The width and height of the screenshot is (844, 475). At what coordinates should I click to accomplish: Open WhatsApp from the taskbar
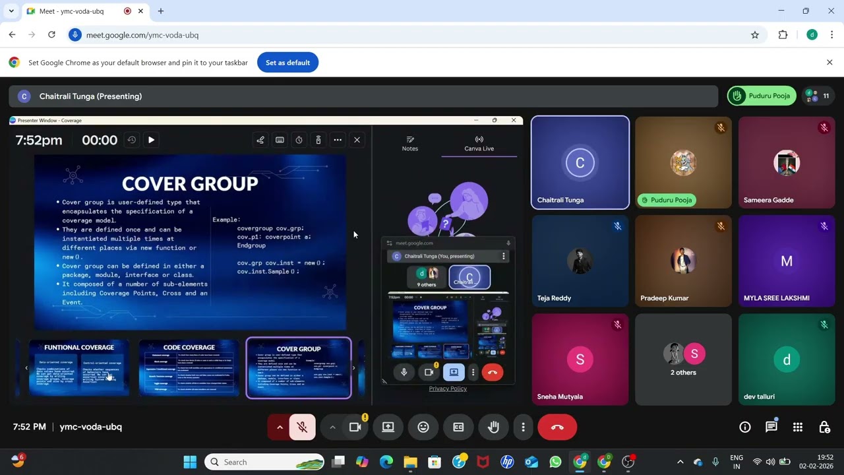tap(555, 462)
